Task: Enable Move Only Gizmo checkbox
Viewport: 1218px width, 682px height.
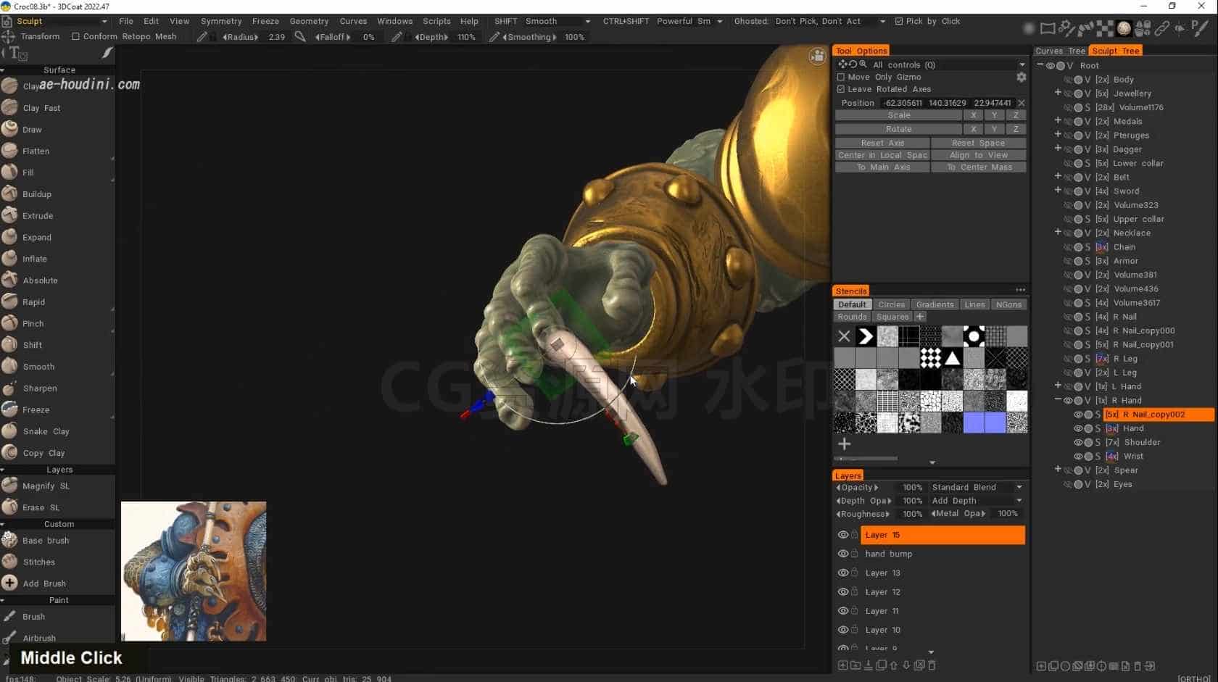Action: point(841,77)
